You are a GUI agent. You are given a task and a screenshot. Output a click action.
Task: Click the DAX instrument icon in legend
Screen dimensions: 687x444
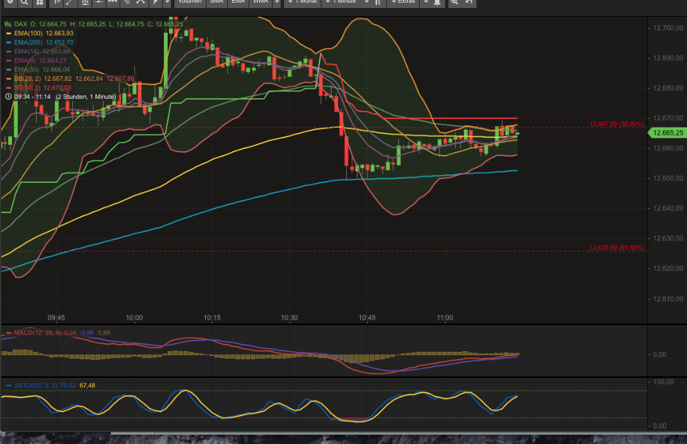click(8, 24)
